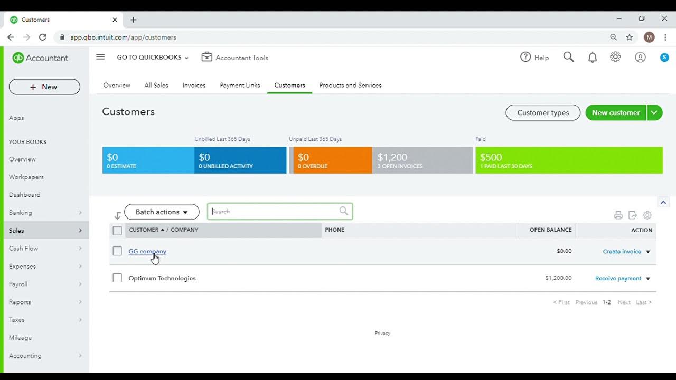676x380 pixels.
Task: Open Chrome three-dot menu
Action: [664, 37]
